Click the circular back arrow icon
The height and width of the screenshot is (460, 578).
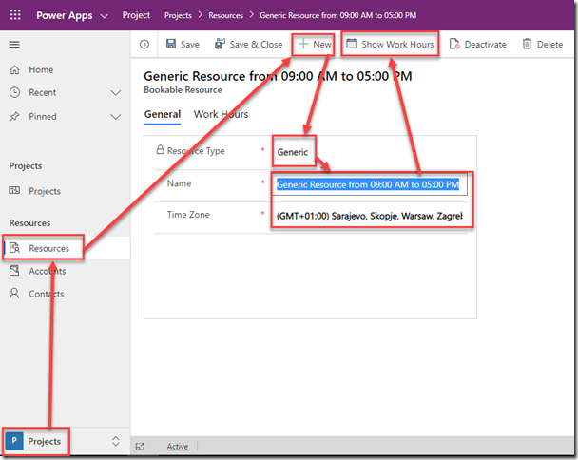tap(144, 45)
